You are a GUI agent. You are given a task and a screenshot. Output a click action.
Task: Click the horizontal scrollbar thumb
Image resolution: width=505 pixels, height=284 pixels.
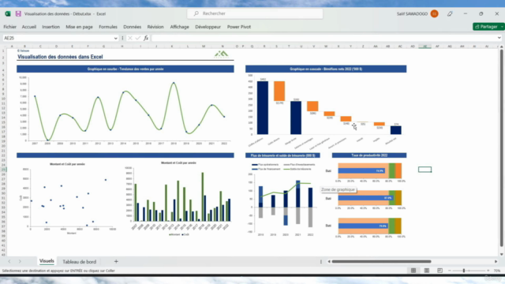[x=381, y=261]
